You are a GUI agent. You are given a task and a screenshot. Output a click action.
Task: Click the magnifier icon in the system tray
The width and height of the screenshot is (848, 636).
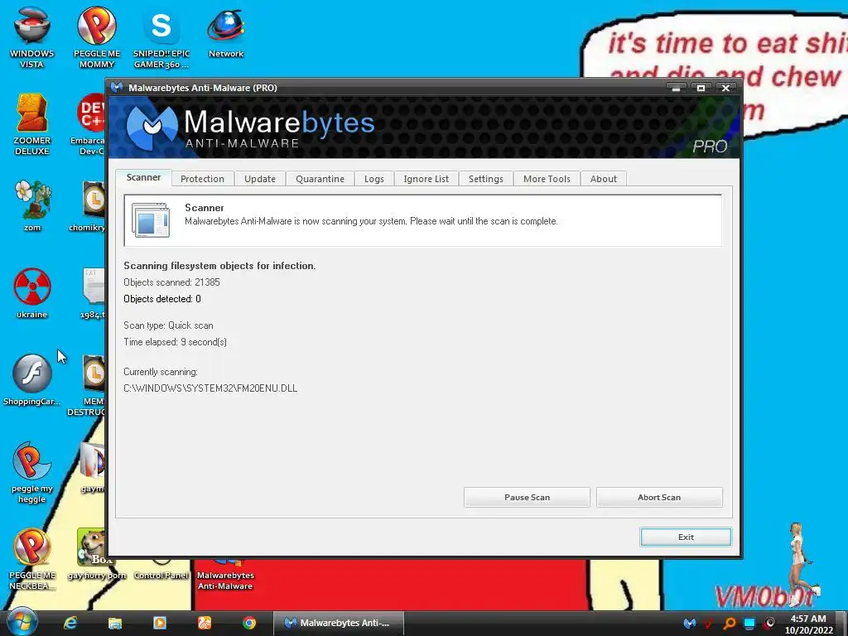pos(729,624)
